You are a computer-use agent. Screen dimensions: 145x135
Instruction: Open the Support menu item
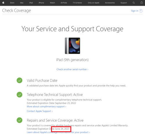point(124,3)
